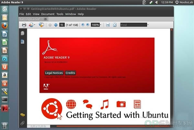This screenshot has height=130, width=194.
Task: Open the Document menu
Action: tap(48, 14)
